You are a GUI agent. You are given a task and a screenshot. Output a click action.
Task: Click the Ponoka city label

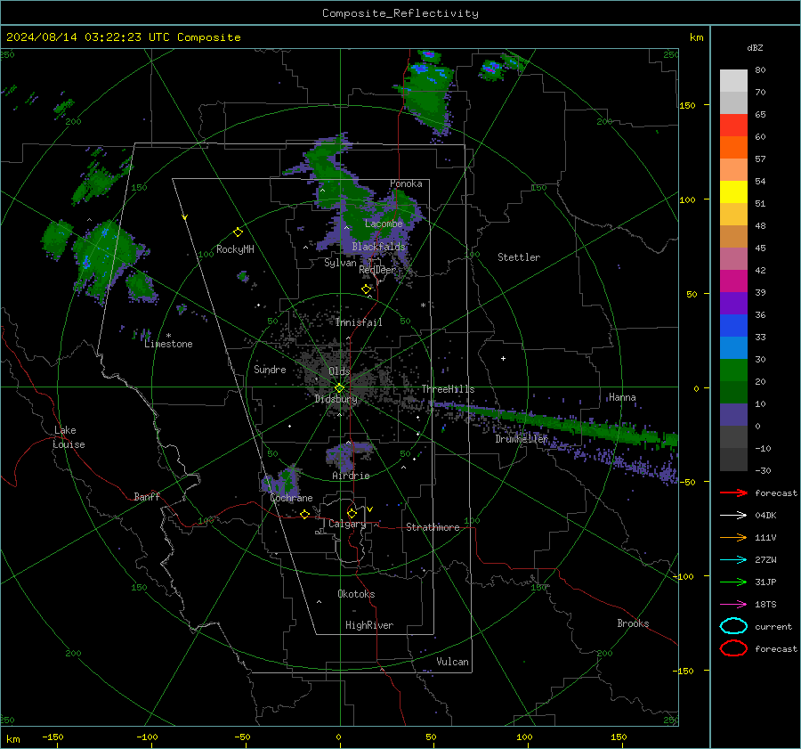click(406, 183)
